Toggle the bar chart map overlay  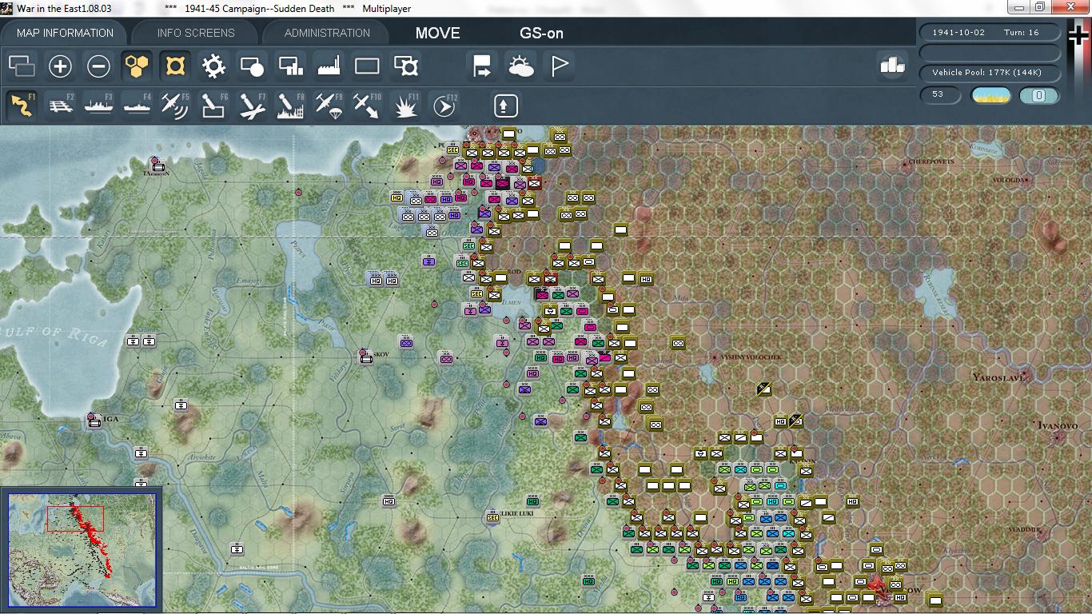pyautogui.click(x=290, y=66)
